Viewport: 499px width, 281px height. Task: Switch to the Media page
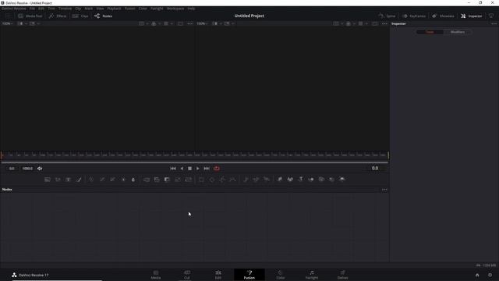pos(156,275)
